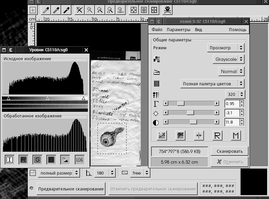Screen dimensions: 269x199
Task: Click the Предварительное сканирование button
Action: click(x=71, y=189)
